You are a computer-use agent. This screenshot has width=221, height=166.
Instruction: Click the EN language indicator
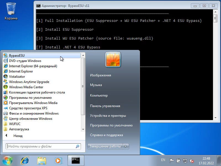pyautogui.click(x=163, y=160)
